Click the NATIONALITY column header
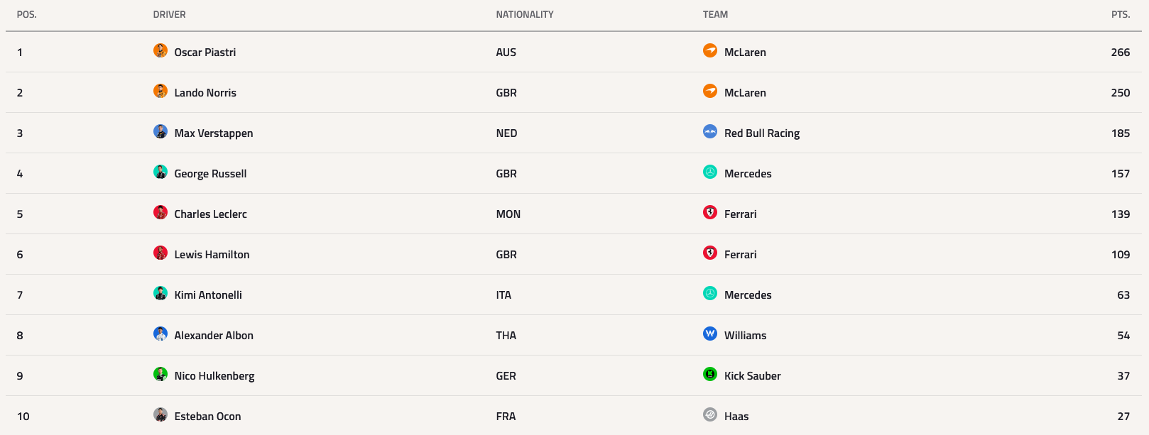1149x435 pixels. pyautogui.click(x=525, y=14)
